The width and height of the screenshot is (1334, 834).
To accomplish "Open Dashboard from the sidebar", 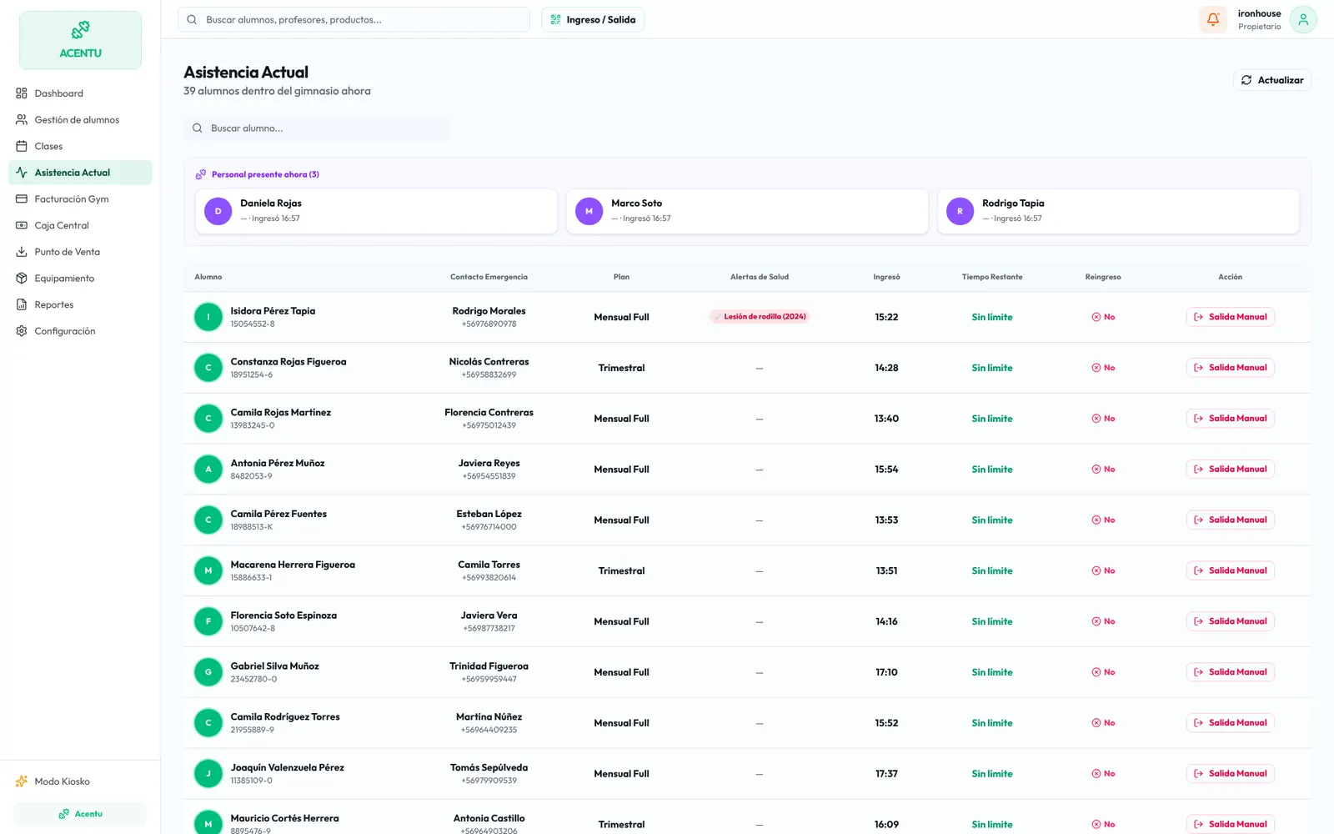I will point(80,93).
